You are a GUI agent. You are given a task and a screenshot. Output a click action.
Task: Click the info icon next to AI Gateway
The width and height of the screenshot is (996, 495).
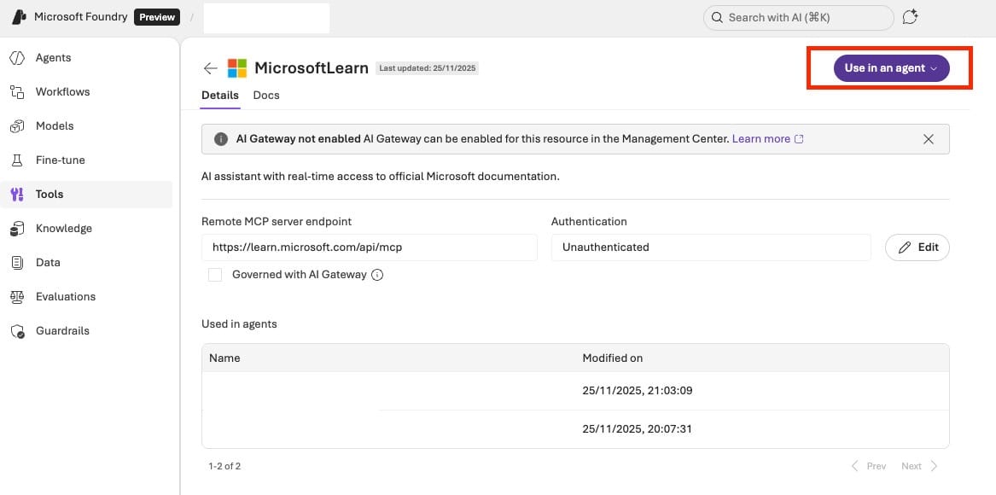[x=377, y=275]
